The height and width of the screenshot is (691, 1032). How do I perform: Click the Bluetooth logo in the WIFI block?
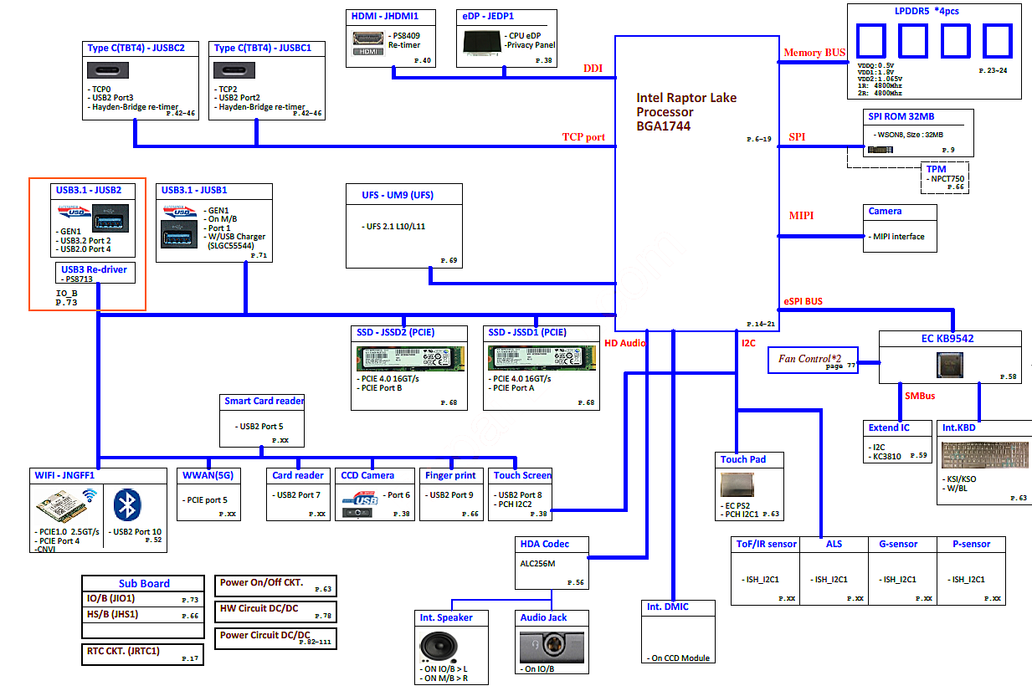[127, 504]
